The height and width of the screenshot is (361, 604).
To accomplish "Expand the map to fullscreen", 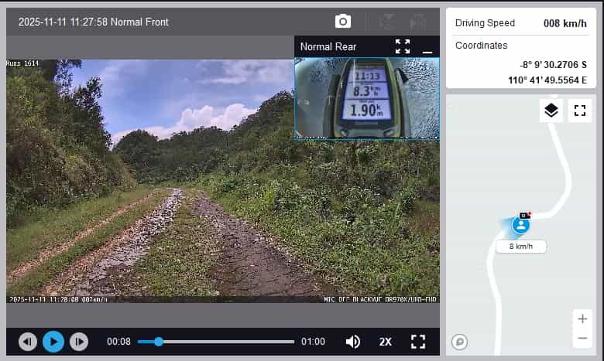I will coord(580,111).
